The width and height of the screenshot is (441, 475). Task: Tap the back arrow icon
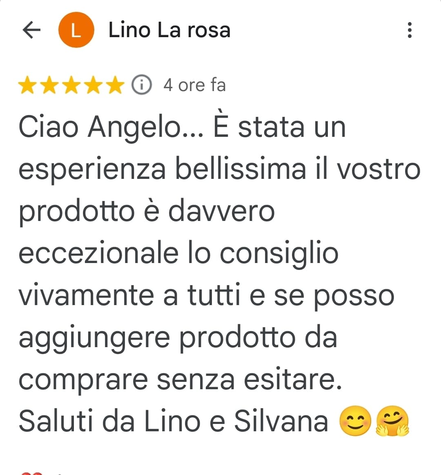coord(31,30)
